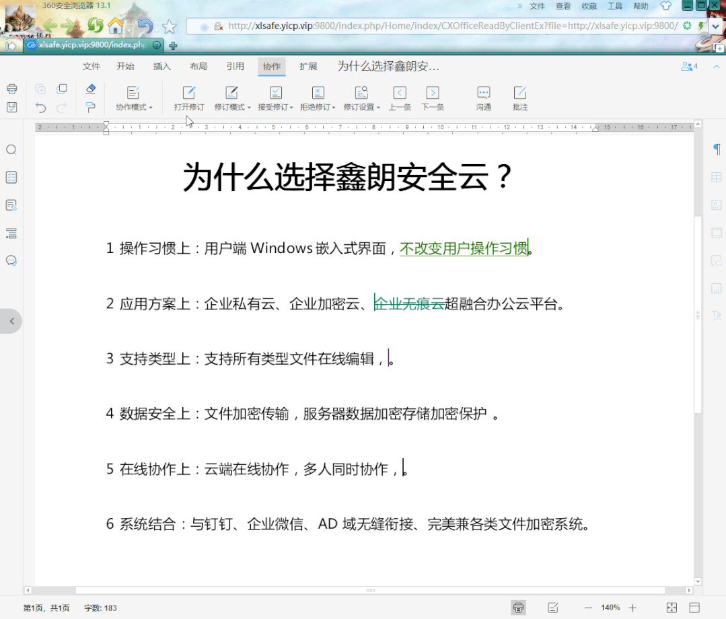Open document search in the left sidebar
The width and height of the screenshot is (726, 619).
[11, 149]
